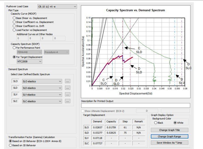This screenshot has width=203, height=149.
Task: Click the Description for Printed Output field
Action: pos(136,105)
